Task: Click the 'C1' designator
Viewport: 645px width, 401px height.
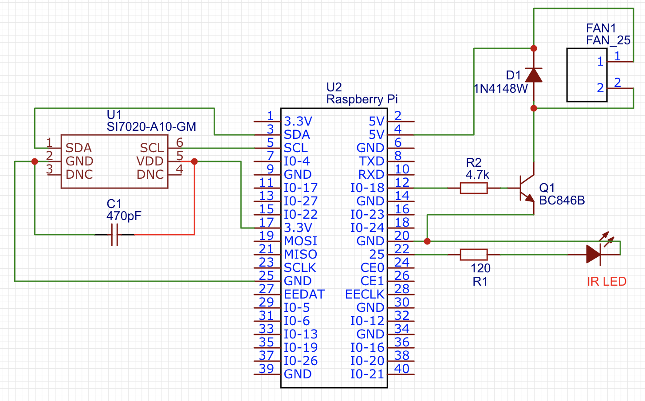Action: [114, 204]
